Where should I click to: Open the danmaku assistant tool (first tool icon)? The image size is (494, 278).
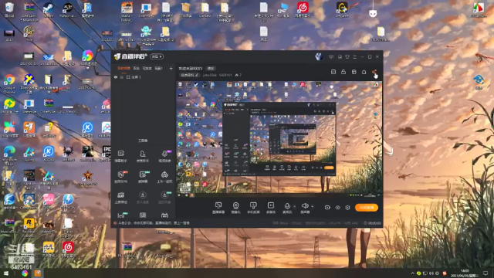[x=121, y=156]
